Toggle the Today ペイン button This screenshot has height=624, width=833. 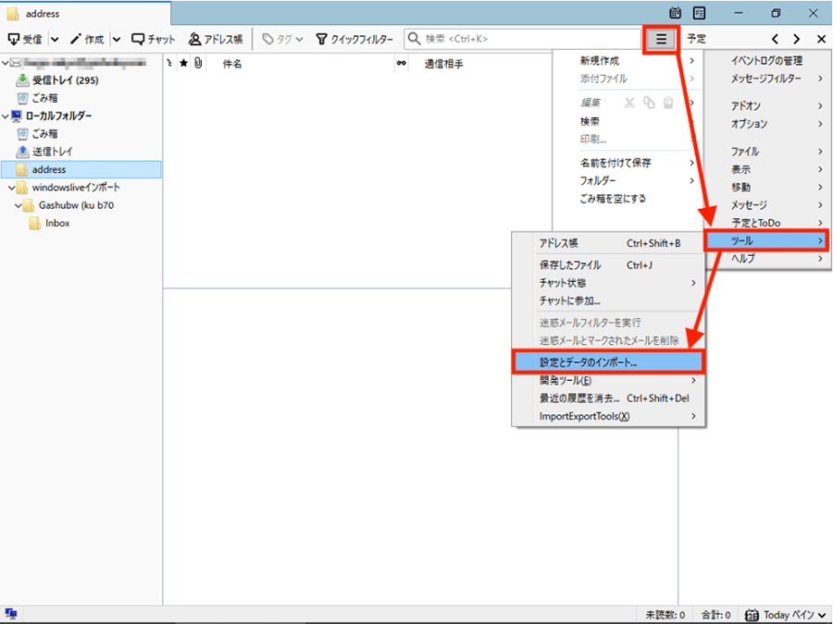pos(786,615)
